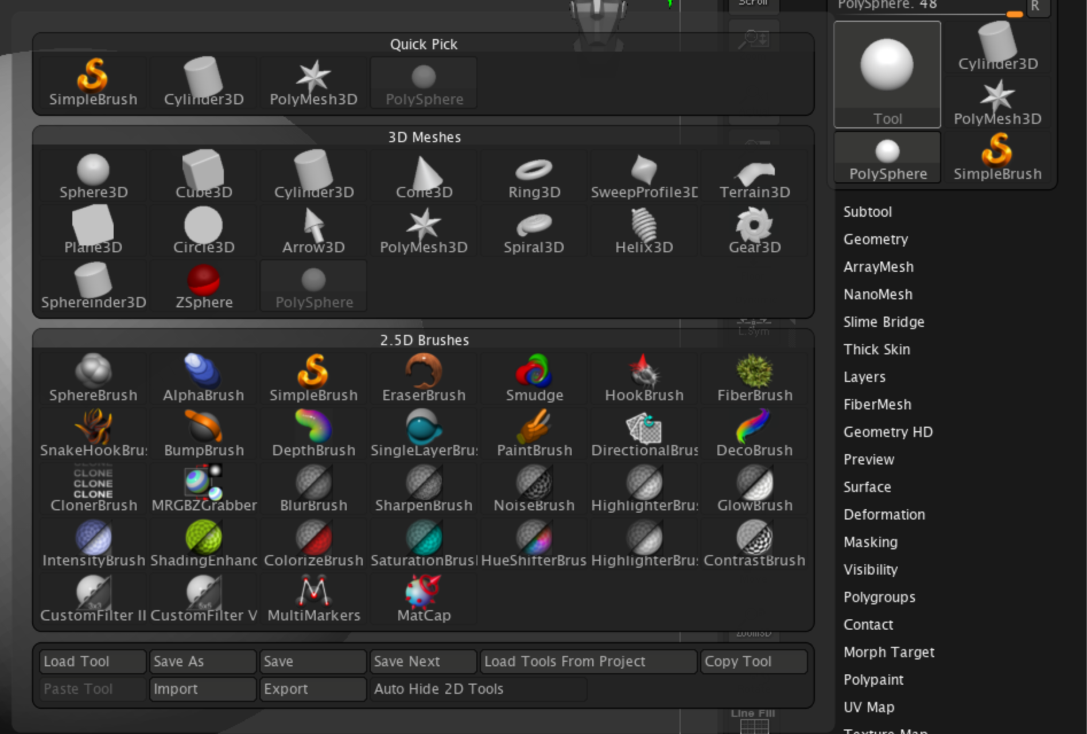1087x734 pixels.
Task: Choose Helix3D primitive
Action: click(645, 231)
